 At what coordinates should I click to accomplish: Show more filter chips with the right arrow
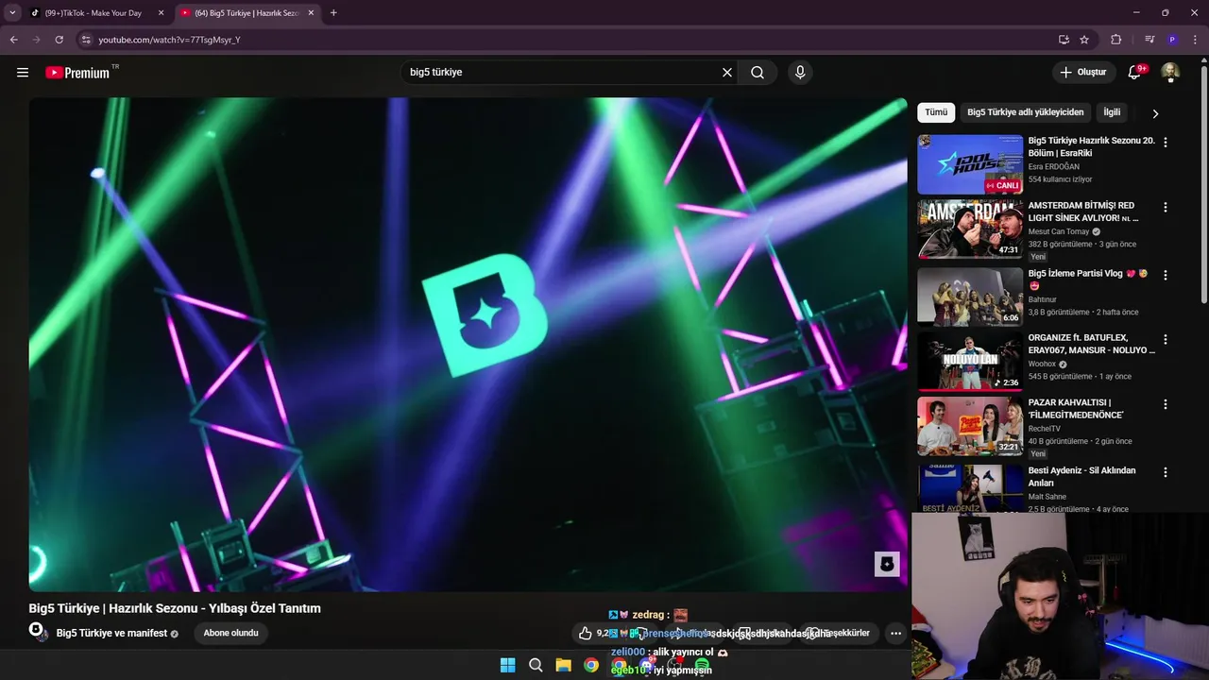tap(1154, 113)
